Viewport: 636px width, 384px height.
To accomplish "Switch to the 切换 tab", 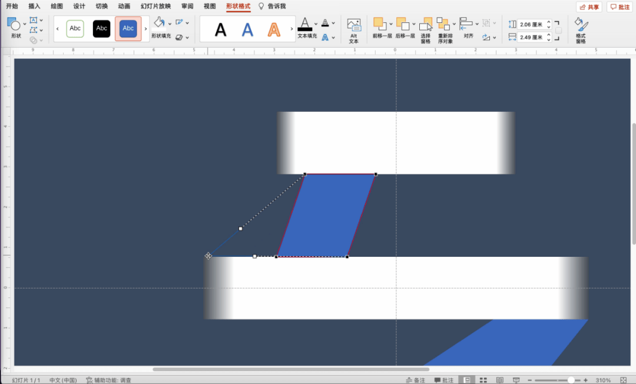I will point(101,6).
